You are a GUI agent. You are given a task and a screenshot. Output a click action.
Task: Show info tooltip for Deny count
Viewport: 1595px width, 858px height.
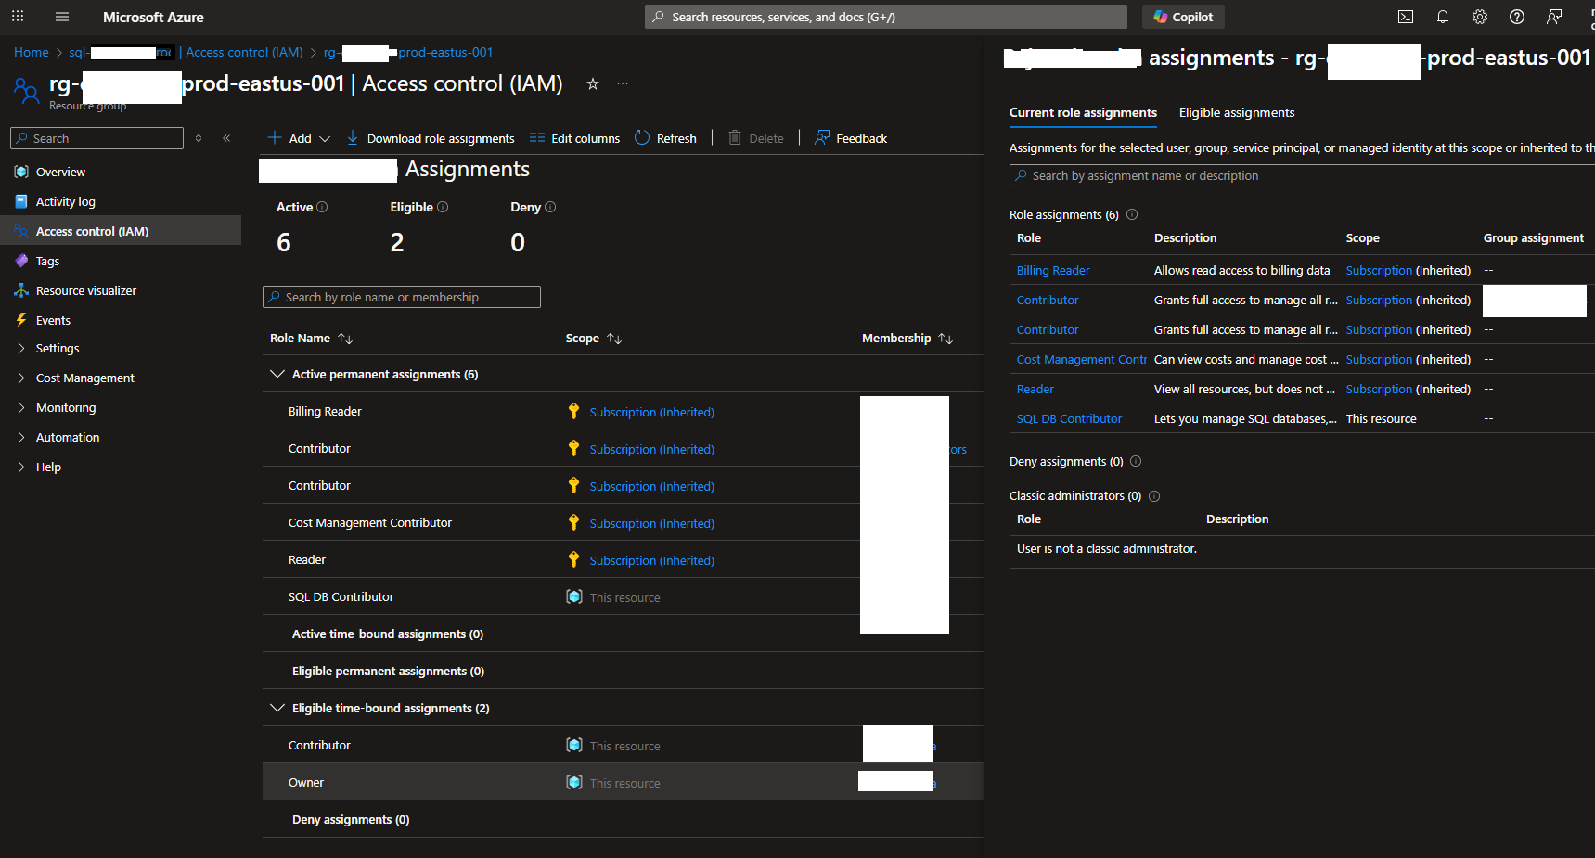550,207
